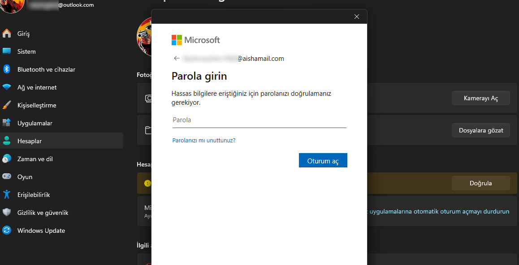519x265 pixels.
Task: Select the Oyun gamepad icon
Action: pyautogui.click(x=7, y=176)
